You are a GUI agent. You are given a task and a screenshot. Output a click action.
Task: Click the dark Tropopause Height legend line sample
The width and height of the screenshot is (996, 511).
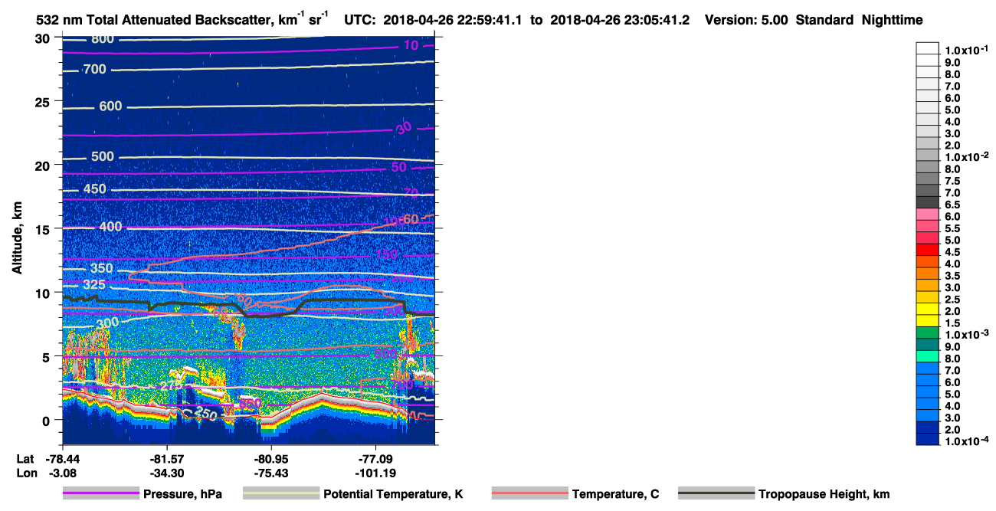(x=716, y=494)
